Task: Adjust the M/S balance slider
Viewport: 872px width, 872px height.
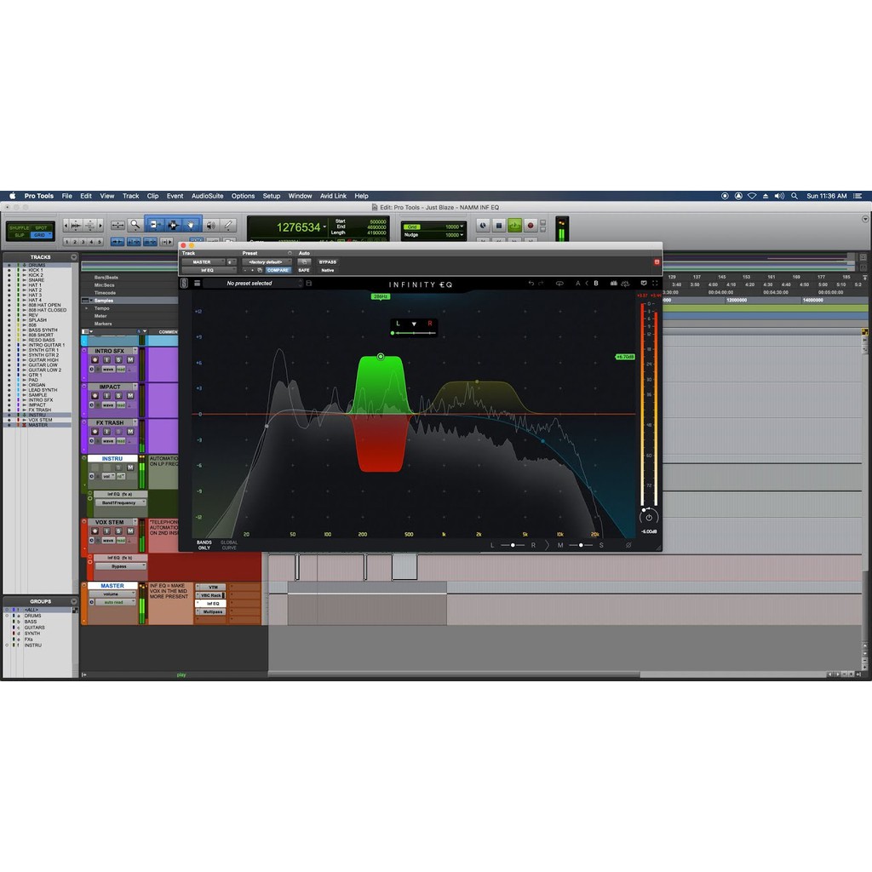Action: point(581,545)
